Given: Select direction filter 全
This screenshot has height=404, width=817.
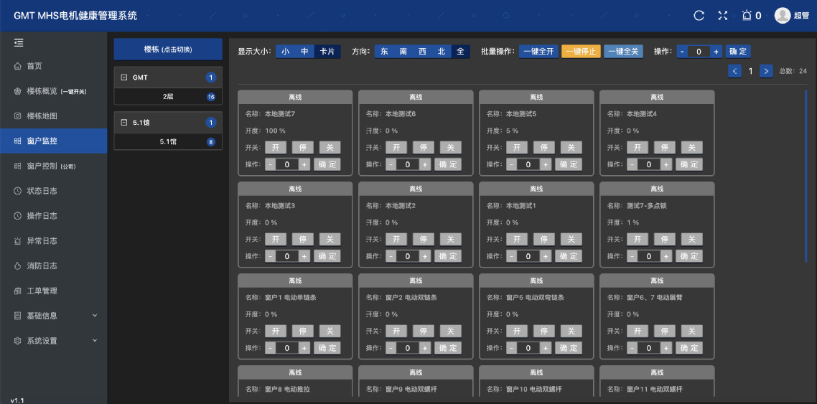Looking at the screenshot, I should click(460, 52).
